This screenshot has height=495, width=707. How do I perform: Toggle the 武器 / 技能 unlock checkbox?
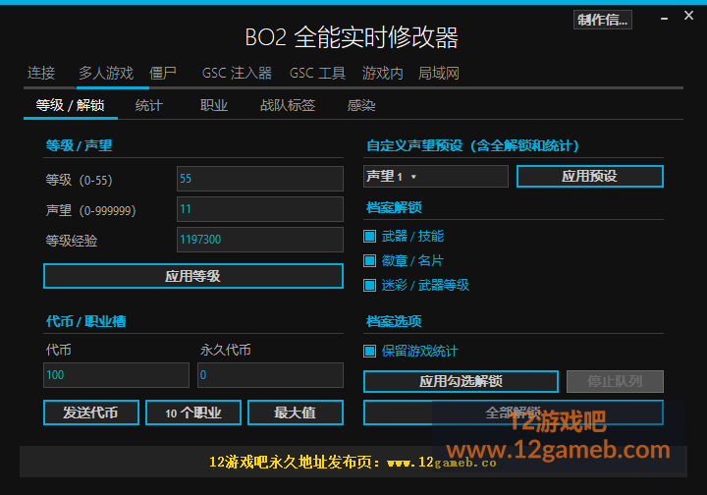[x=370, y=236]
